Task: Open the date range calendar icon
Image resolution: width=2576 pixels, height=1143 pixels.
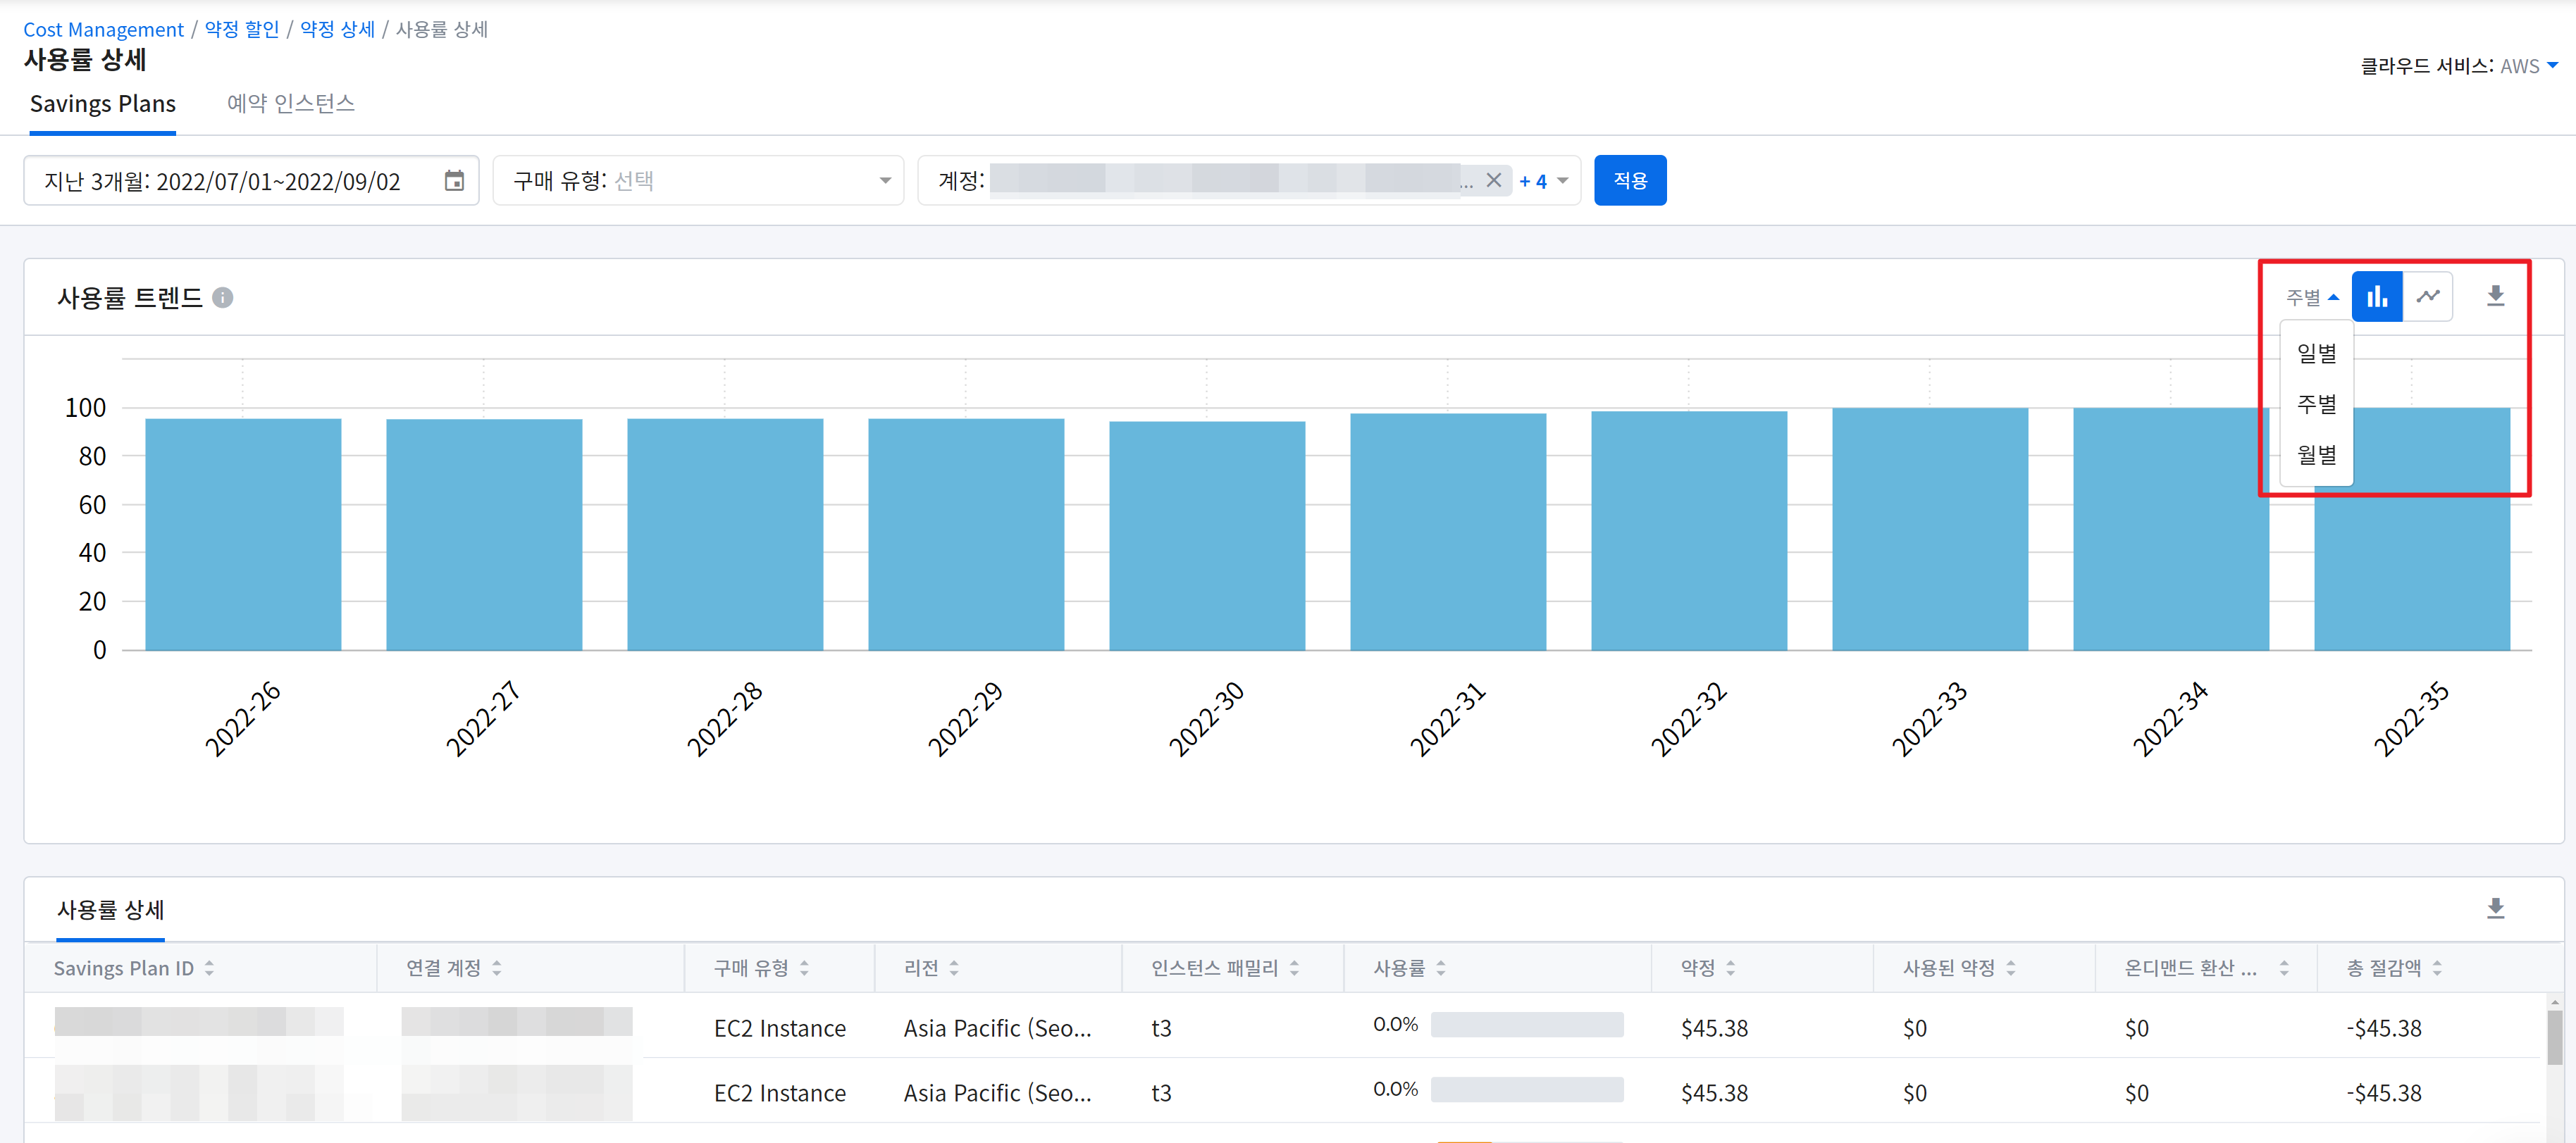Action: [454, 181]
